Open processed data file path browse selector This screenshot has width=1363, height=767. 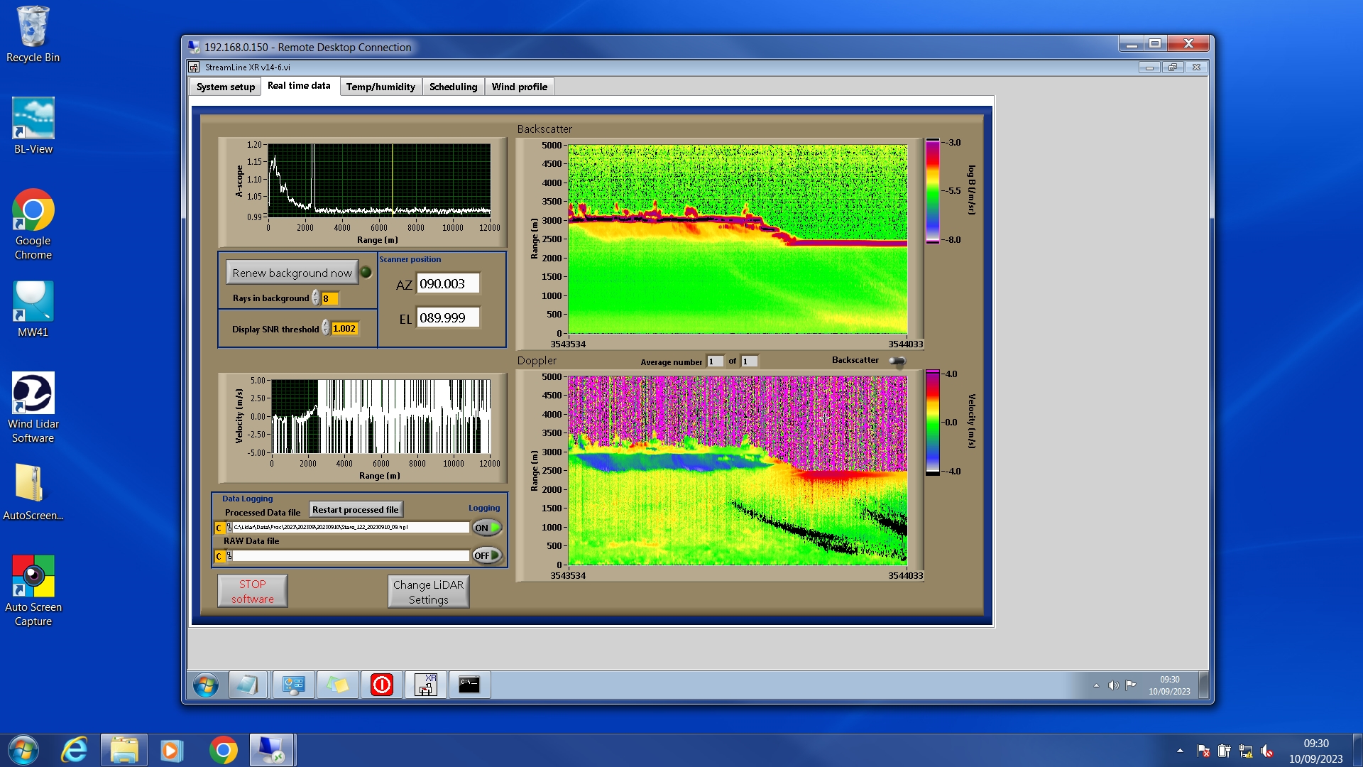(x=229, y=528)
